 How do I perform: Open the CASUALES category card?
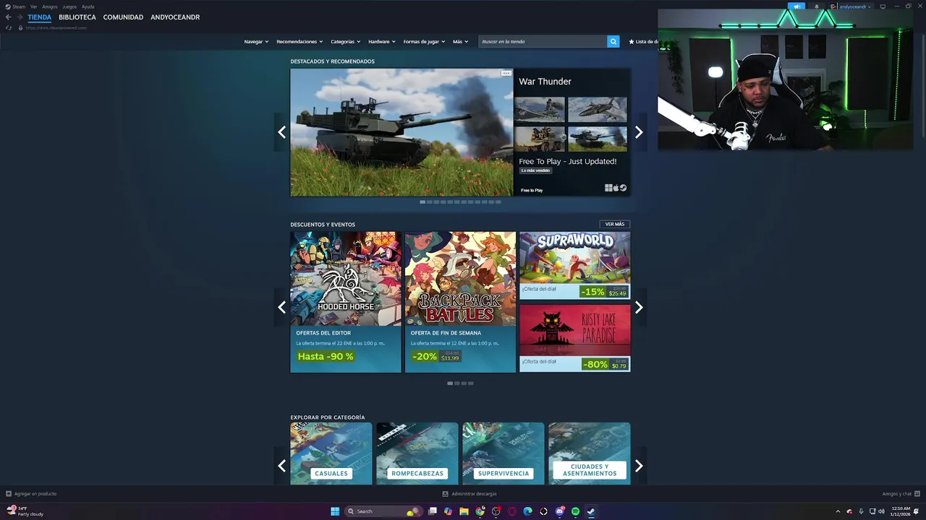(331, 454)
